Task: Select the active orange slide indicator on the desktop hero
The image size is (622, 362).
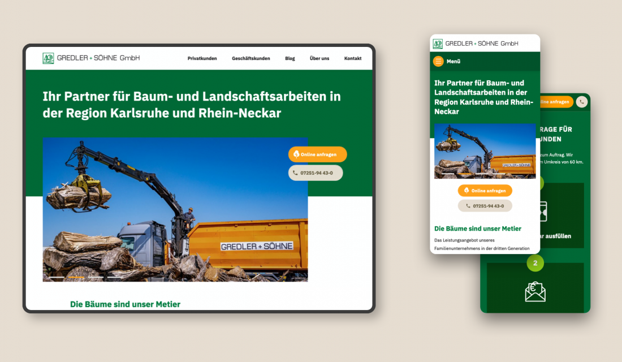Action: [x=76, y=277]
